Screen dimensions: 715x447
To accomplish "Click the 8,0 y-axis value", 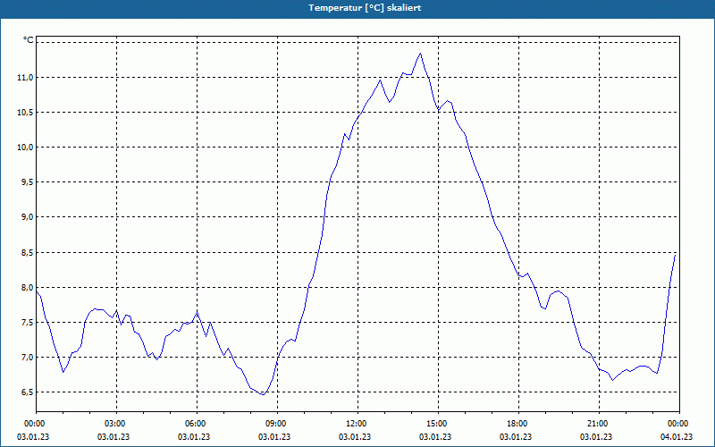I will click(x=27, y=287).
